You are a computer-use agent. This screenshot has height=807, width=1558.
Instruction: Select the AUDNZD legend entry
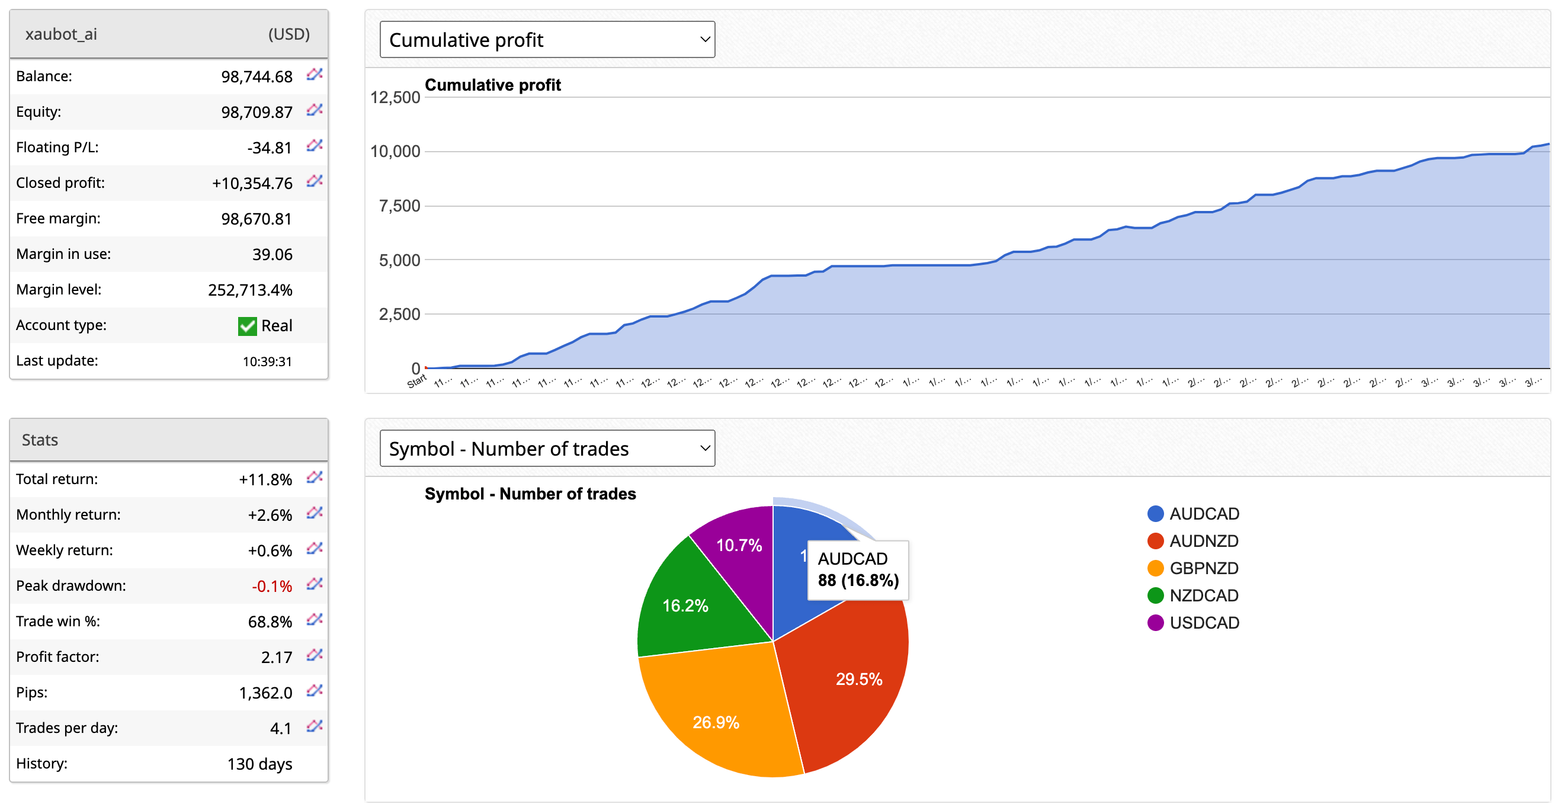1192,542
